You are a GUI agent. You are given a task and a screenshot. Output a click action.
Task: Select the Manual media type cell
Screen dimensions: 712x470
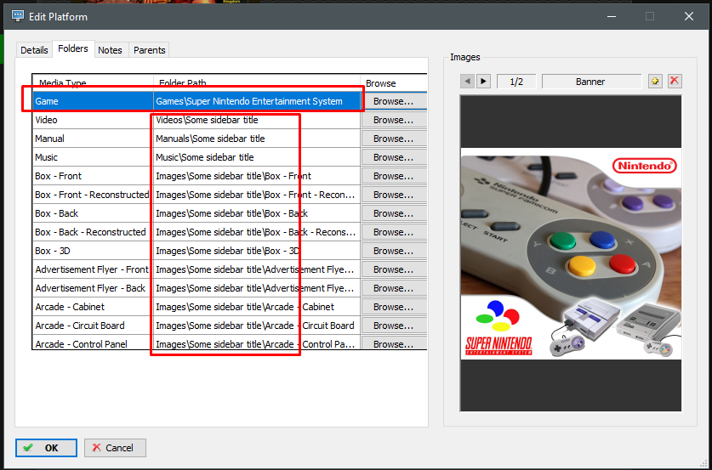[93, 139]
